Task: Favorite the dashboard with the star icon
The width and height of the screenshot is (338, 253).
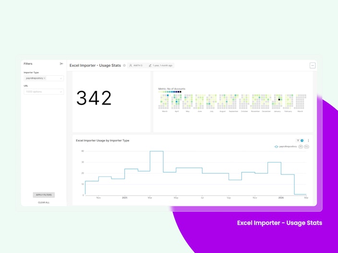Action: [x=124, y=65]
